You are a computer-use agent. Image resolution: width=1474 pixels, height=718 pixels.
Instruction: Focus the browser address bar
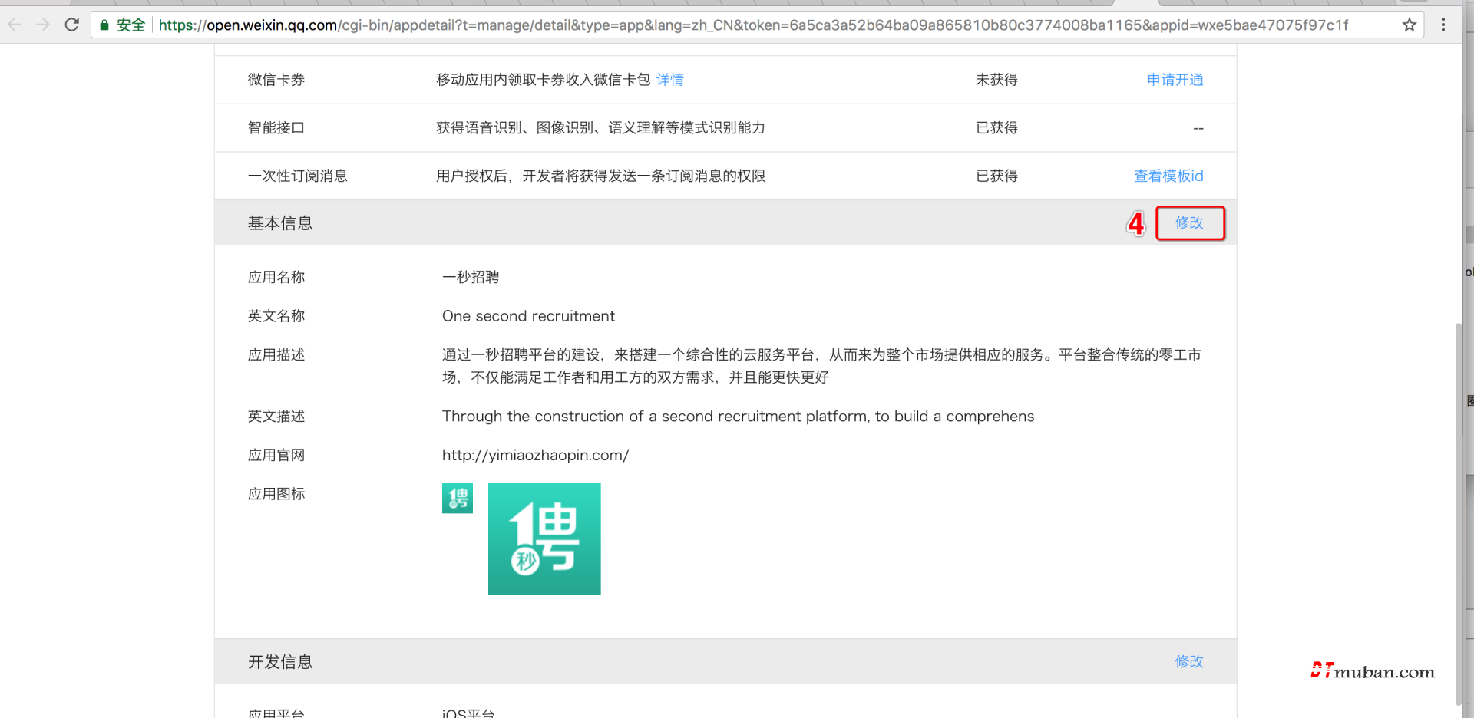(x=752, y=25)
